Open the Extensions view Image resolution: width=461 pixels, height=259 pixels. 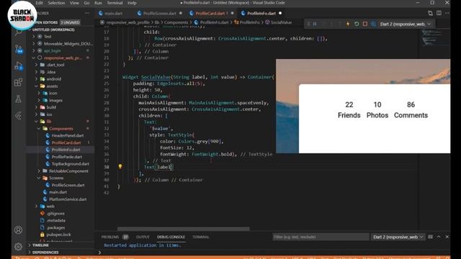pos(19,82)
